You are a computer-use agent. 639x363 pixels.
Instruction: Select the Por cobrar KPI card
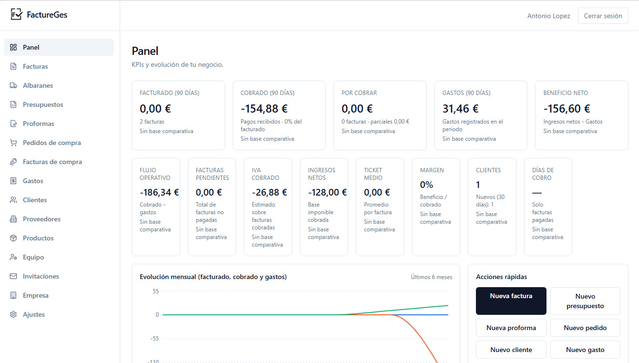coord(380,115)
